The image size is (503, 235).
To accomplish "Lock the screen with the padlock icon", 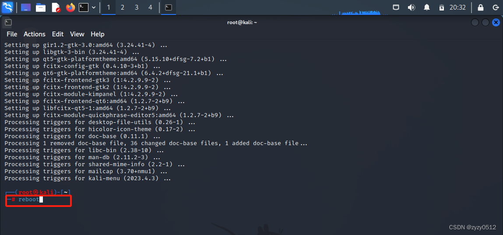I will [480, 7].
